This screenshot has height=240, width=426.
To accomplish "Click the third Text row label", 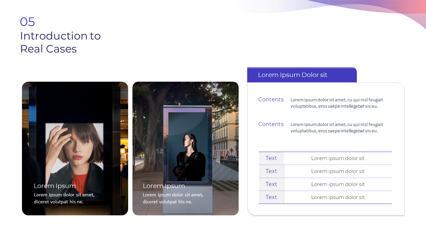I will pos(271,184).
